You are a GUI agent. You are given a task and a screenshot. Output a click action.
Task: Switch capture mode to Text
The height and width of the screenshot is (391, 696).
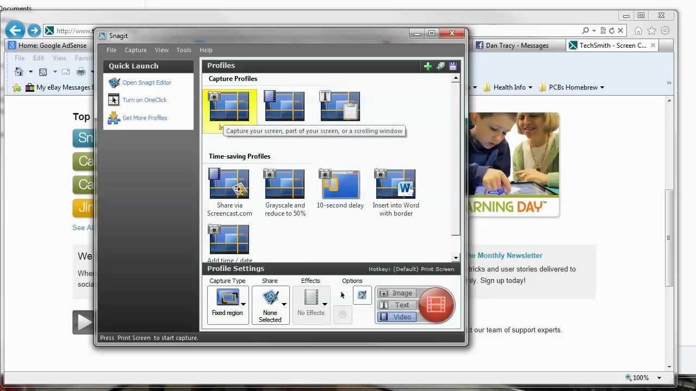pyautogui.click(x=397, y=305)
